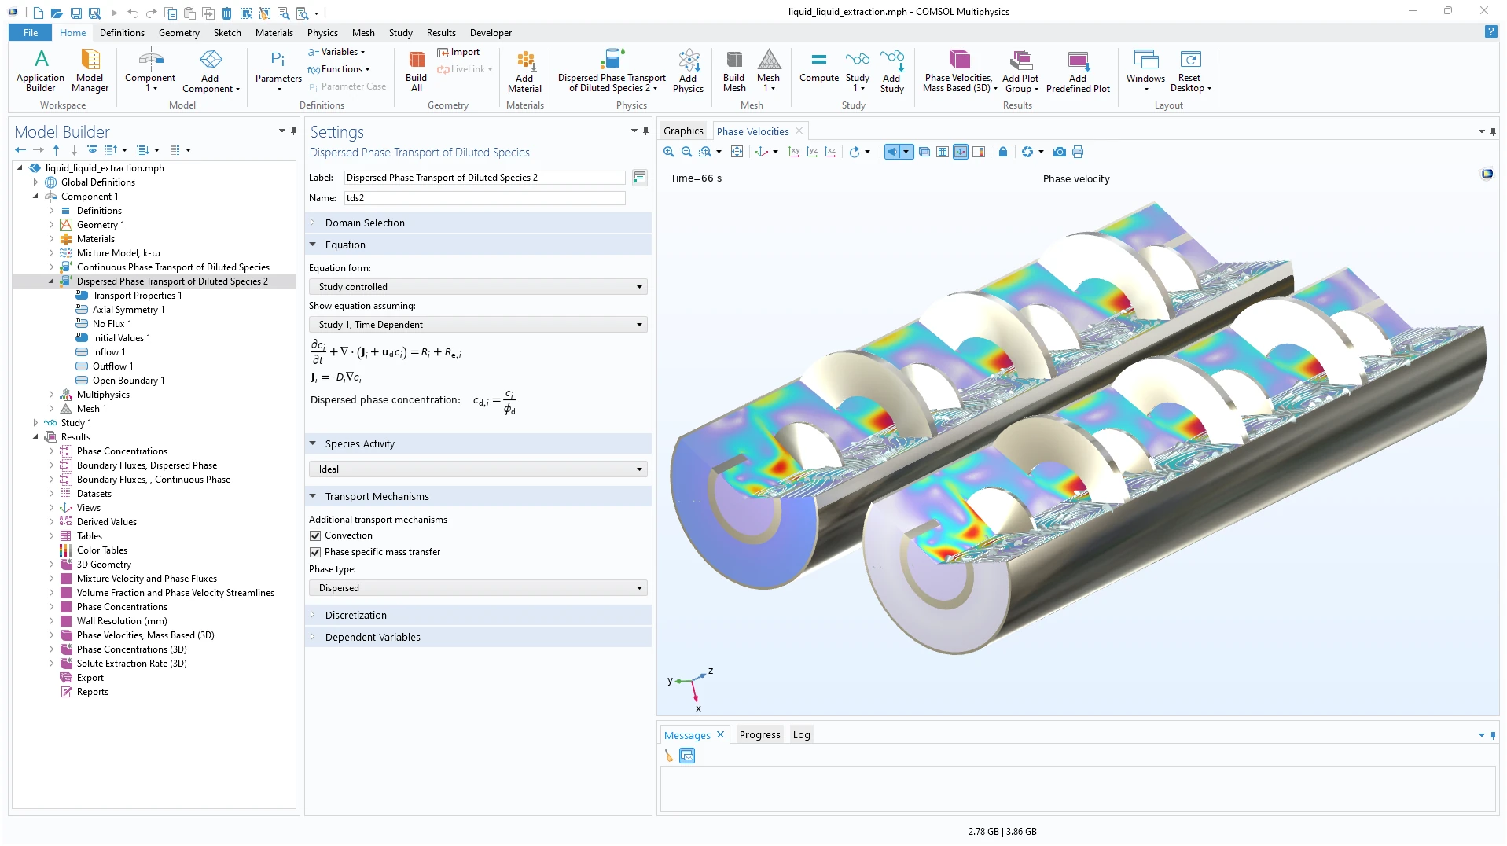Image resolution: width=1507 pixels, height=846 pixels.
Task: Open the Phase type dropdown
Action: pos(478,588)
